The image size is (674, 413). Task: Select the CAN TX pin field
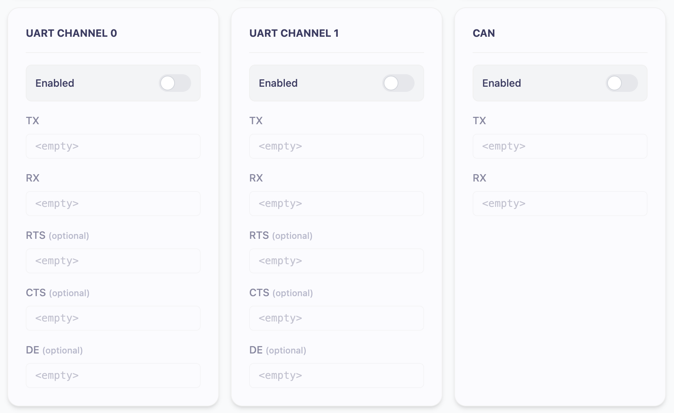tap(560, 146)
